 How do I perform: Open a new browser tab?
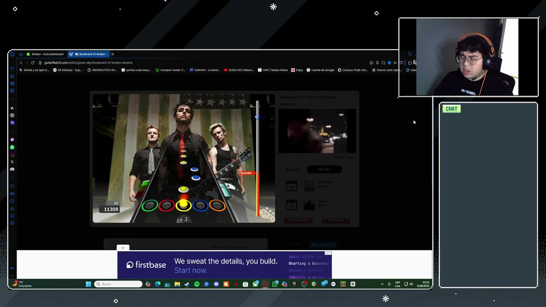click(x=112, y=54)
